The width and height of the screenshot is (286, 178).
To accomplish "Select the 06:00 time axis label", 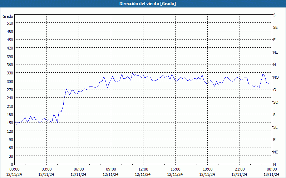I will pyautogui.click(x=79, y=169).
